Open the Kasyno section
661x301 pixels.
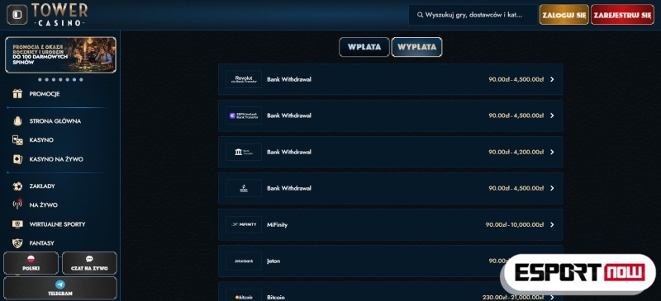(41, 140)
